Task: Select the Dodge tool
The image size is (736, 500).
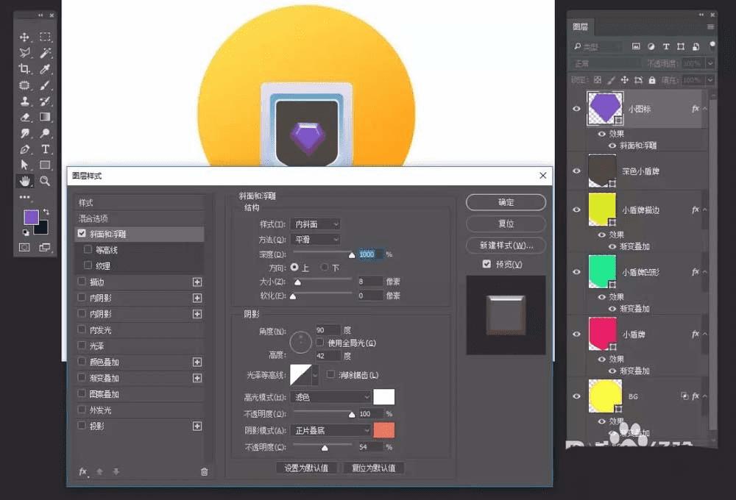Action: [x=45, y=133]
